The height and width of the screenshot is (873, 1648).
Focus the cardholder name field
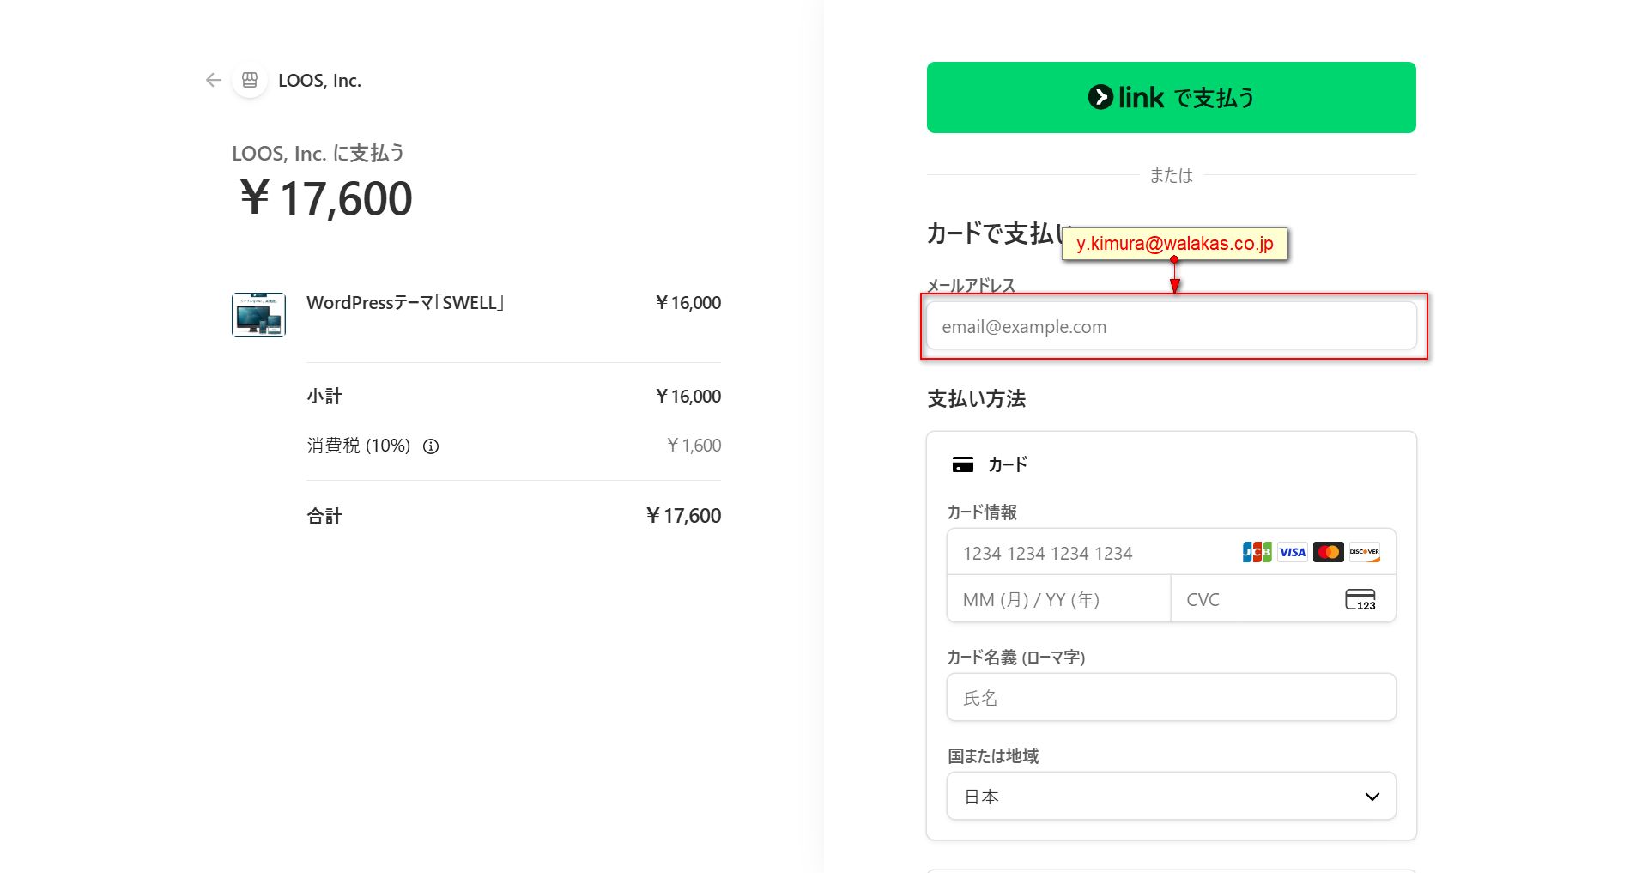(x=1171, y=698)
